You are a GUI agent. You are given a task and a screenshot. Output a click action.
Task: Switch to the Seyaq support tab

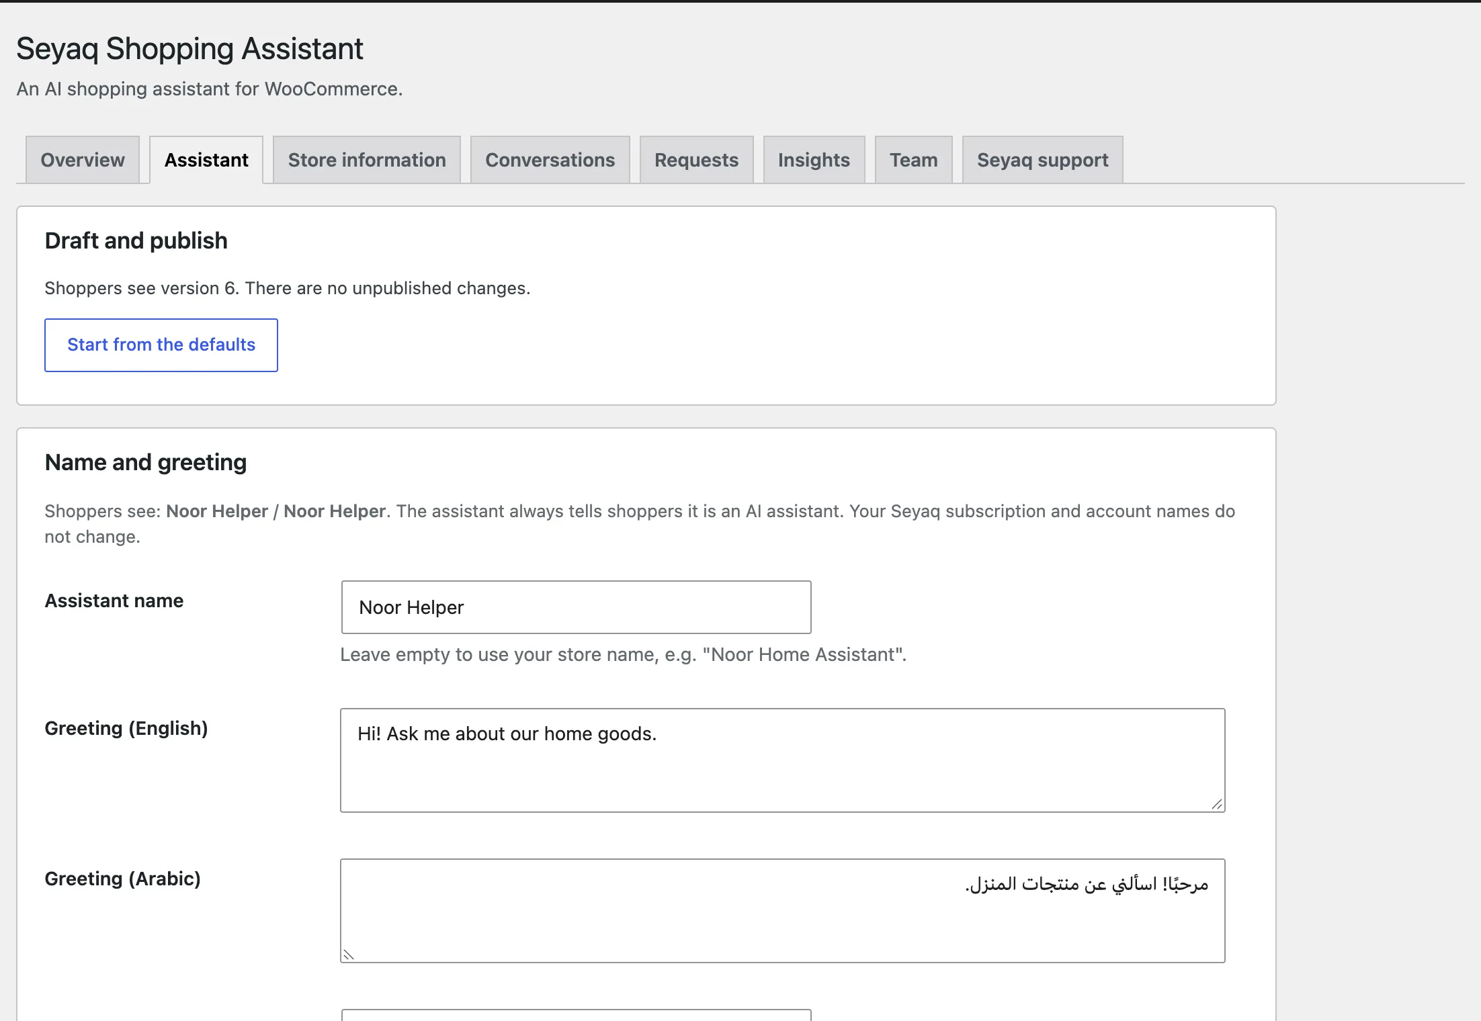pyautogui.click(x=1043, y=160)
